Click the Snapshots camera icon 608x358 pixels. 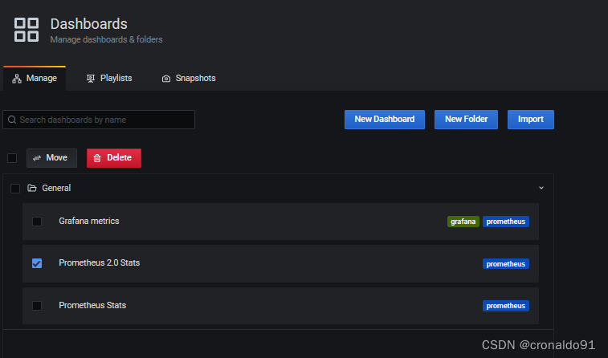pos(166,79)
